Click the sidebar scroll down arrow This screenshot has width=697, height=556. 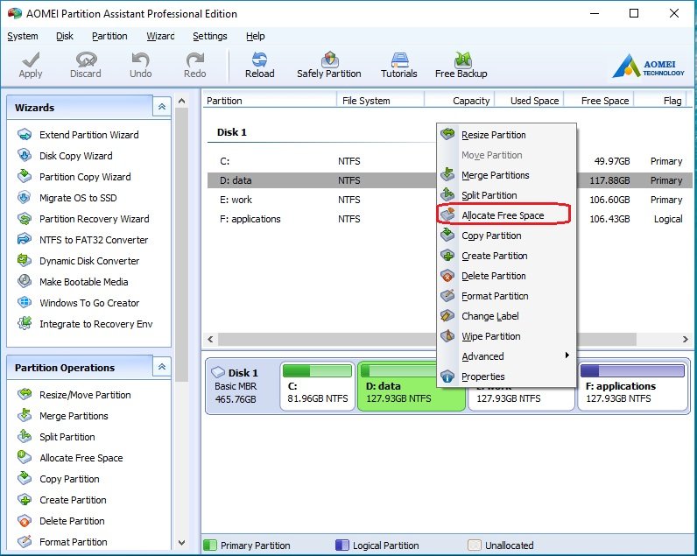coord(181,543)
